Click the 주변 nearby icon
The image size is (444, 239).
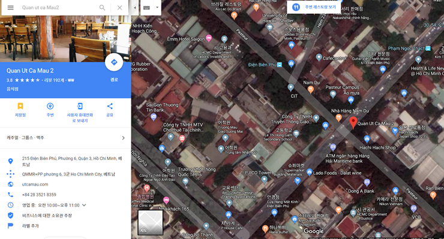50,106
